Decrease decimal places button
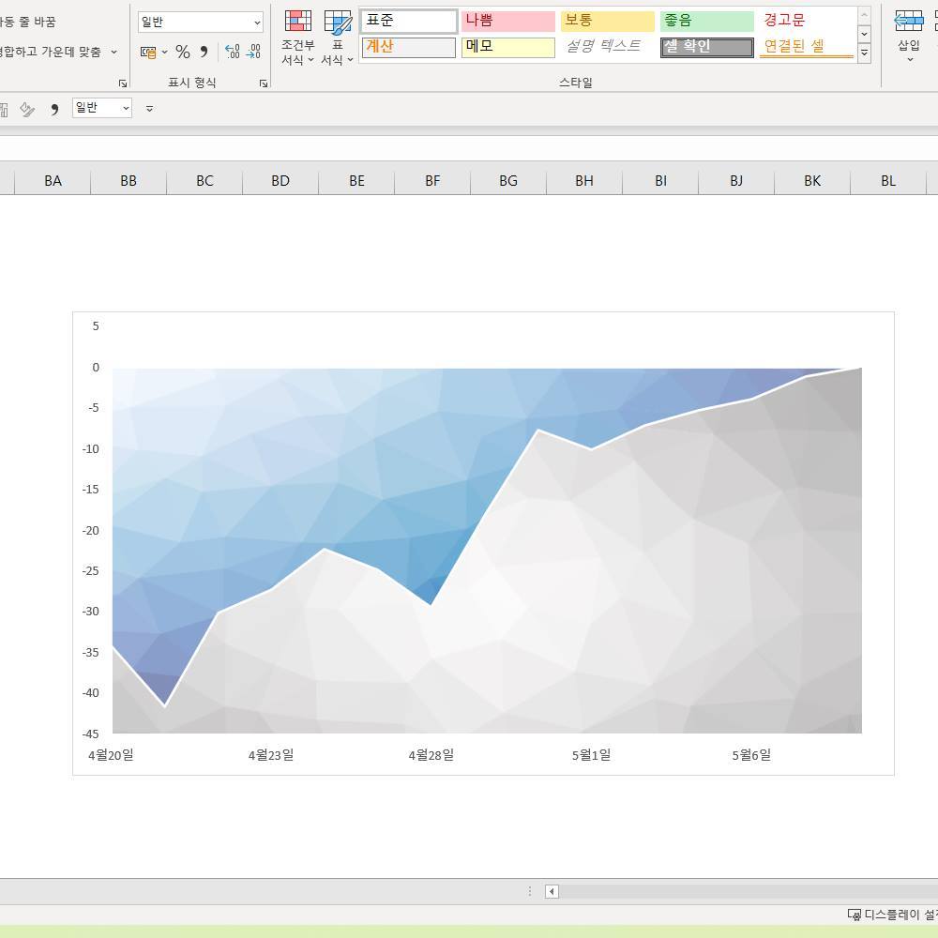This screenshot has width=938, height=938. 253,52
